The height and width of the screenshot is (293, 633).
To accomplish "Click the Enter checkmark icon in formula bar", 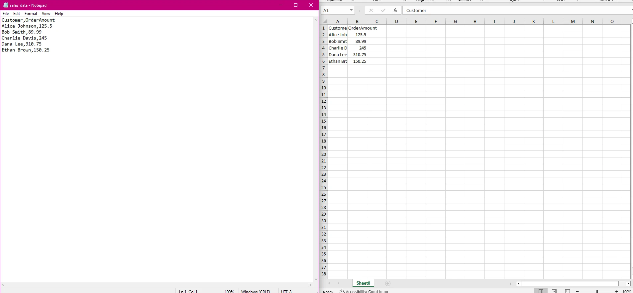I will click(383, 10).
